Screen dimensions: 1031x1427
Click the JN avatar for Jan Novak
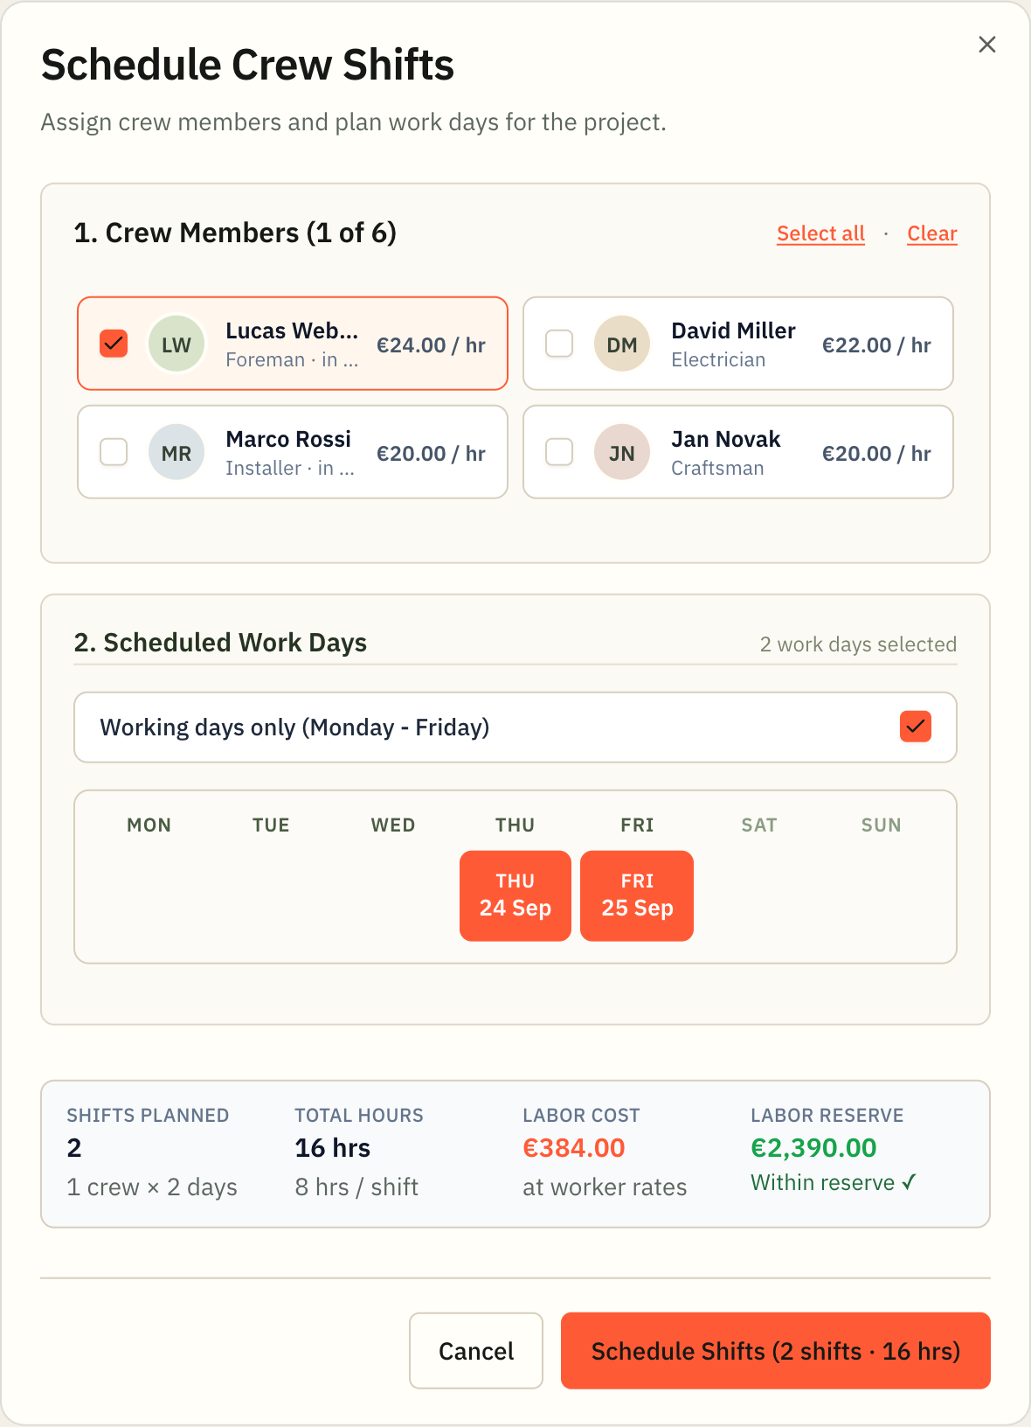pyautogui.click(x=622, y=452)
